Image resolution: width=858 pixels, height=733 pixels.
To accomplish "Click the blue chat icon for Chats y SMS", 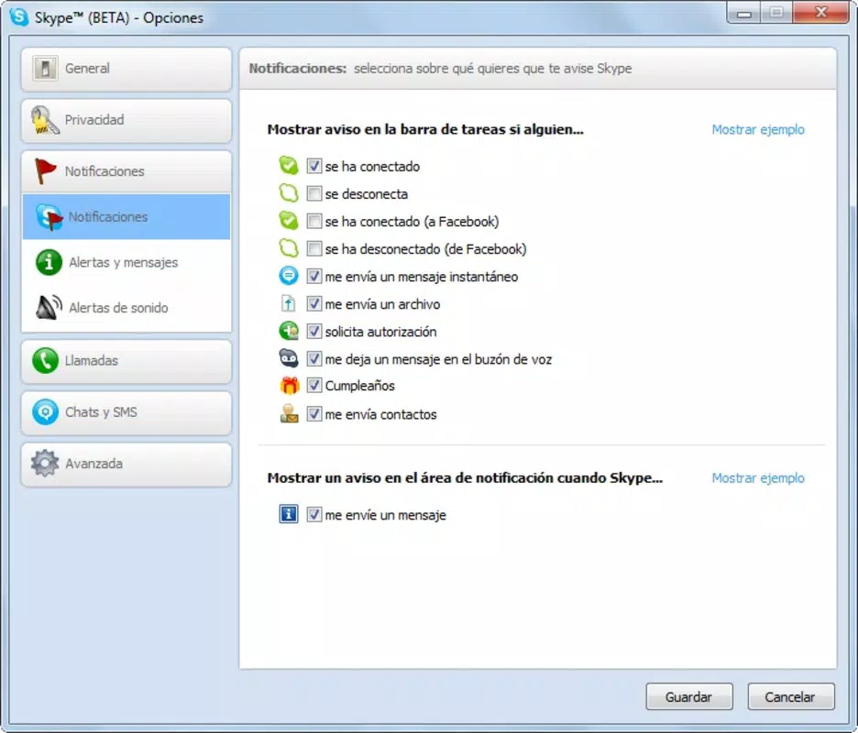I will [x=45, y=412].
